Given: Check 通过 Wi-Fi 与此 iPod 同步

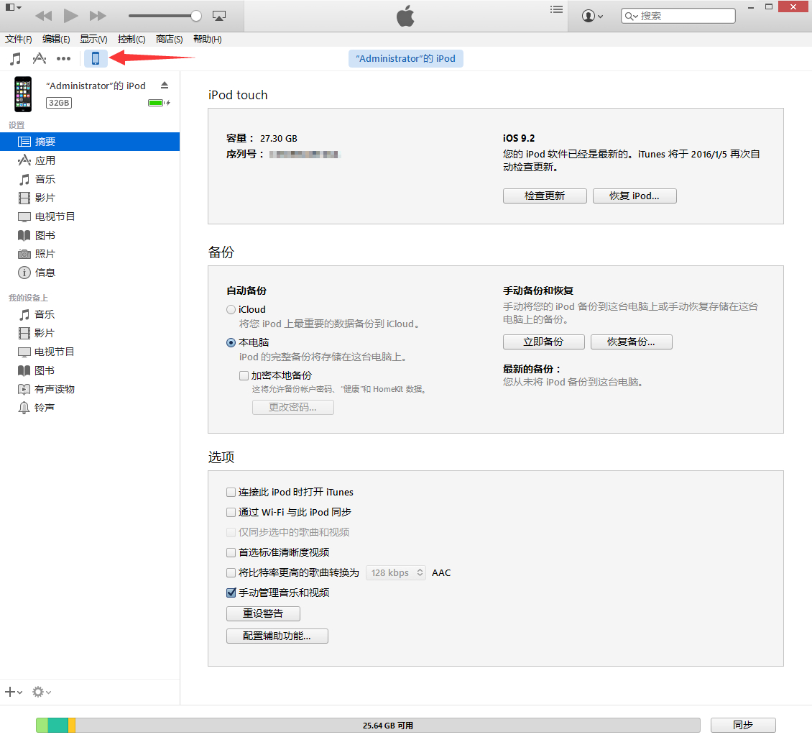Looking at the screenshot, I should coord(231,513).
